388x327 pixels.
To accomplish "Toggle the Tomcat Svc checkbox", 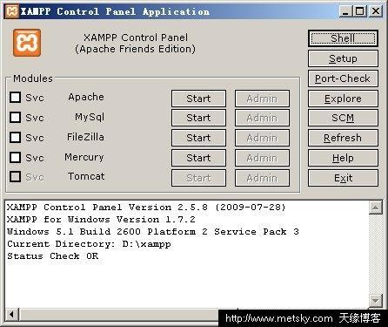I will [x=15, y=176].
